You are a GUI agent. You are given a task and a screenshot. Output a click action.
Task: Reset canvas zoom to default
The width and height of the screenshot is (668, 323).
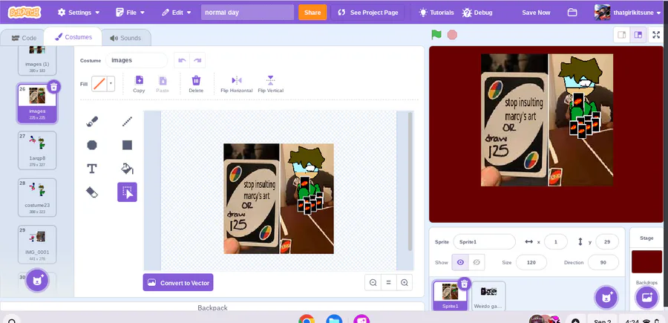(x=388, y=282)
